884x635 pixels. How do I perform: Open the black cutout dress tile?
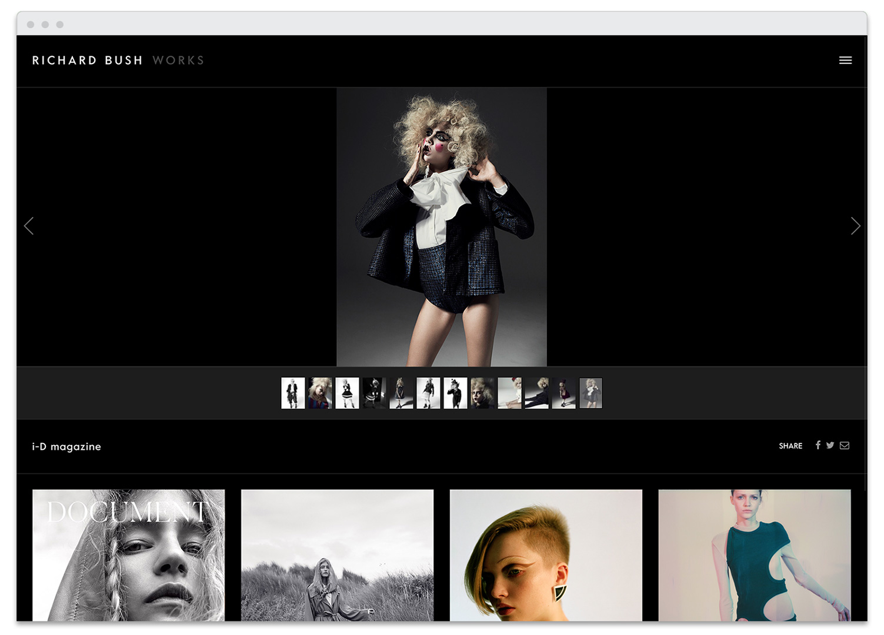click(x=754, y=555)
